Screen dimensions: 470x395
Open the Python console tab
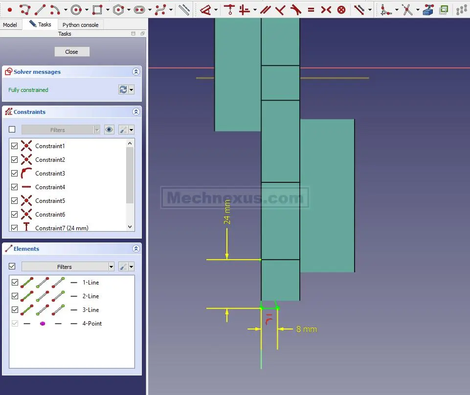click(x=80, y=25)
